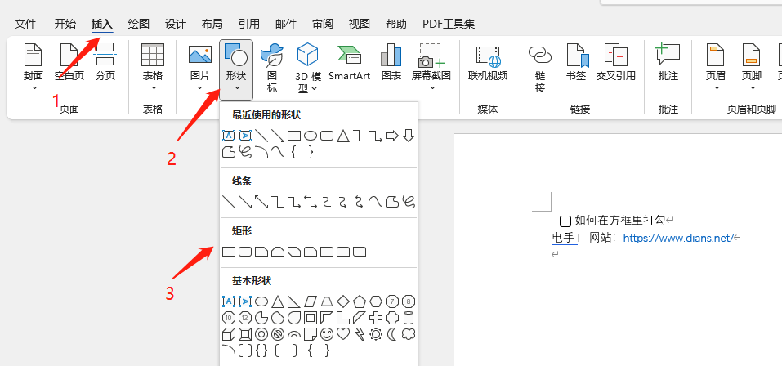The width and height of the screenshot is (782, 366).
Task: Open the 文件 file tab
Action: click(x=25, y=24)
